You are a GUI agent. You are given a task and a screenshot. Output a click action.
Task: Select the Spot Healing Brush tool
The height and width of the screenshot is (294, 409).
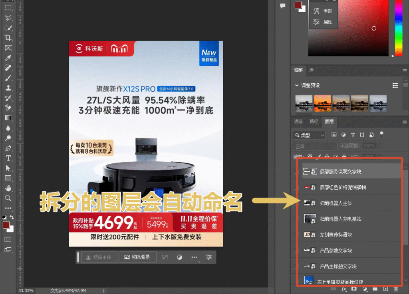click(8, 68)
